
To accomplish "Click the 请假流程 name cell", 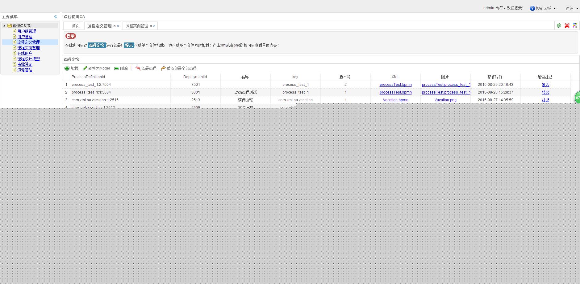I will pos(245,100).
